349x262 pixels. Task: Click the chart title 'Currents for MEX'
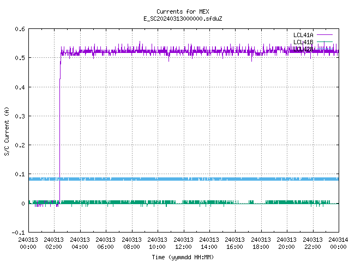tap(183, 11)
